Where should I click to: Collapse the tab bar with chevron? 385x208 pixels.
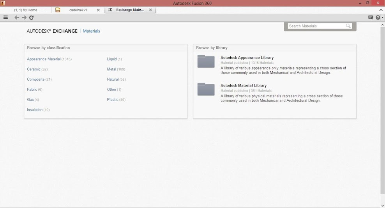[x=381, y=10]
